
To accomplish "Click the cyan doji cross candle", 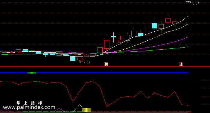I will click(x=114, y=37).
